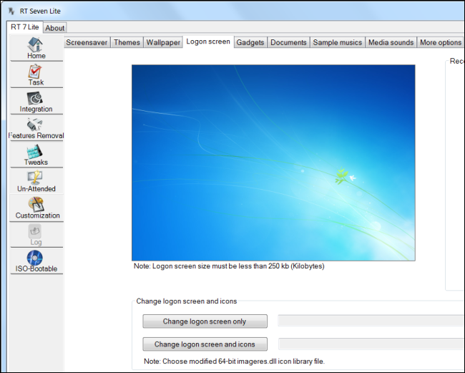
Task: Open the Gadgets tab
Action: pyautogui.click(x=250, y=42)
